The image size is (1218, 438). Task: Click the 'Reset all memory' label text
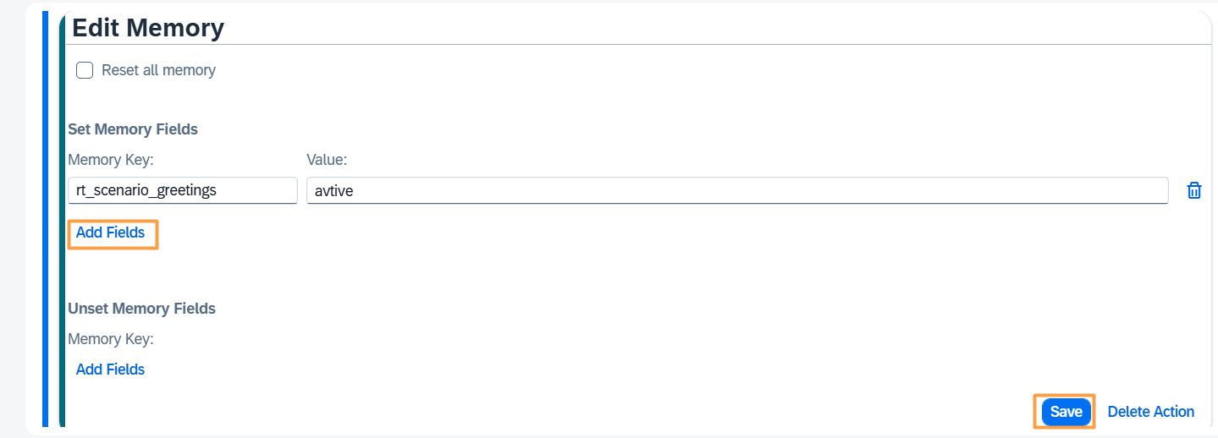158,70
